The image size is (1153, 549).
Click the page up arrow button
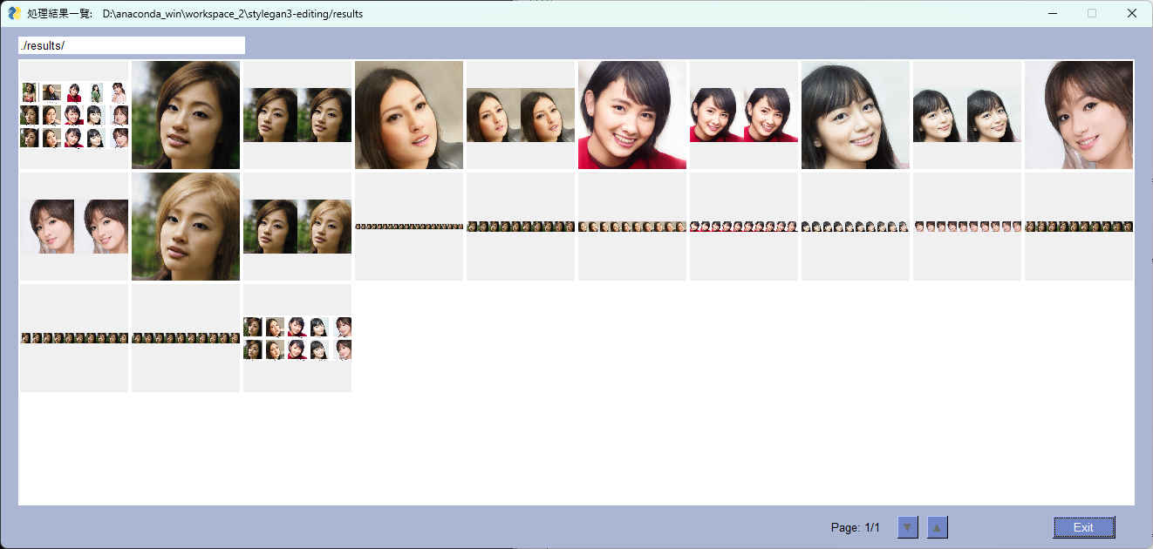coord(937,527)
